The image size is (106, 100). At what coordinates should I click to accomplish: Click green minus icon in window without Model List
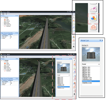[x=74, y=24]
